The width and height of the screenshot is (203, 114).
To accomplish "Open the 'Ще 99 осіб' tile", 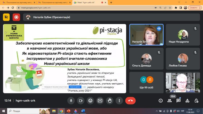I will point(146,83).
